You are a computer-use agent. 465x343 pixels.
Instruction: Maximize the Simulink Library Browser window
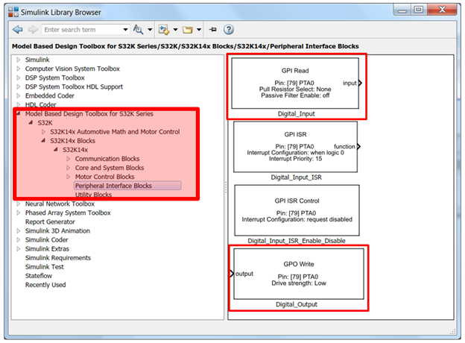[419, 10]
